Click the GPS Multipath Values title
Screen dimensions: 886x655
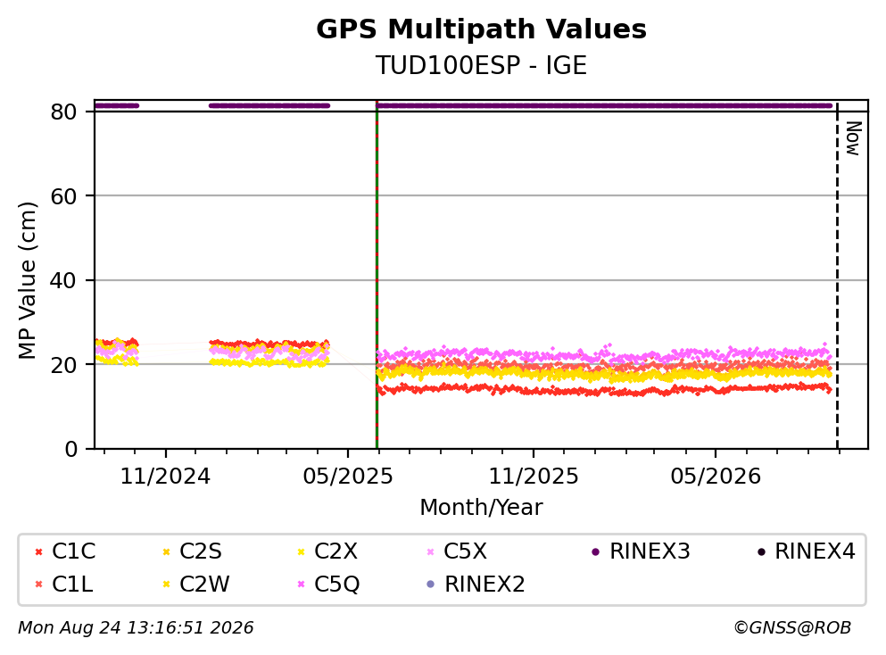click(482, 29)
